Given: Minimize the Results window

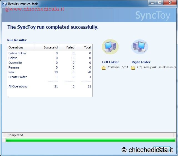Looking at the screenshot, I should (152, 3).
